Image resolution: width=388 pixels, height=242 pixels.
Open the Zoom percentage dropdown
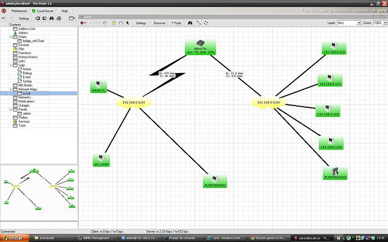[380, 23]
